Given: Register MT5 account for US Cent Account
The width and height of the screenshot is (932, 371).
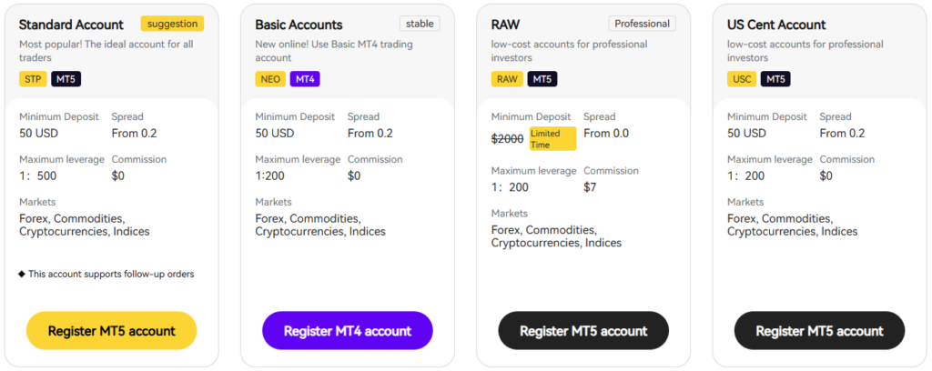Looking at the screenshot, I should [x=819, y=331].
